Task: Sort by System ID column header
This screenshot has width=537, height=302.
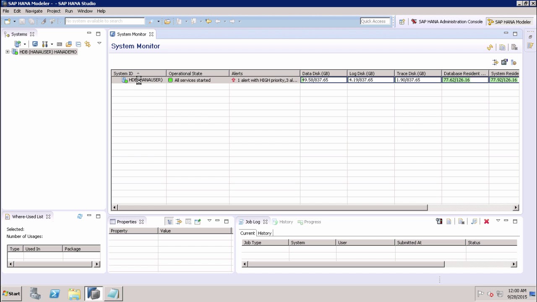Action: pyautogui.click(x=139, y=73)
